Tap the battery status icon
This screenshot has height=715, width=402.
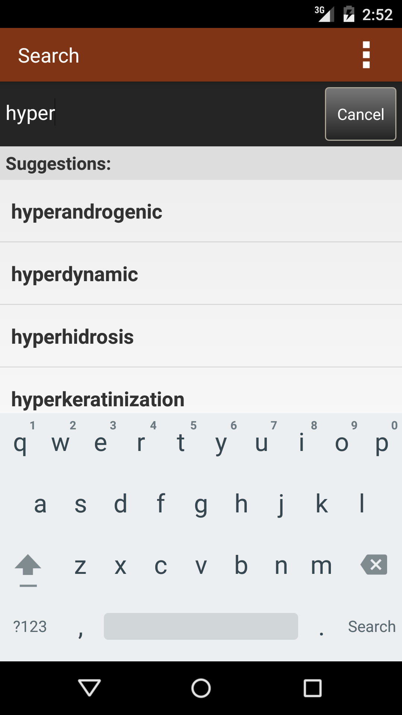point(349,14)
